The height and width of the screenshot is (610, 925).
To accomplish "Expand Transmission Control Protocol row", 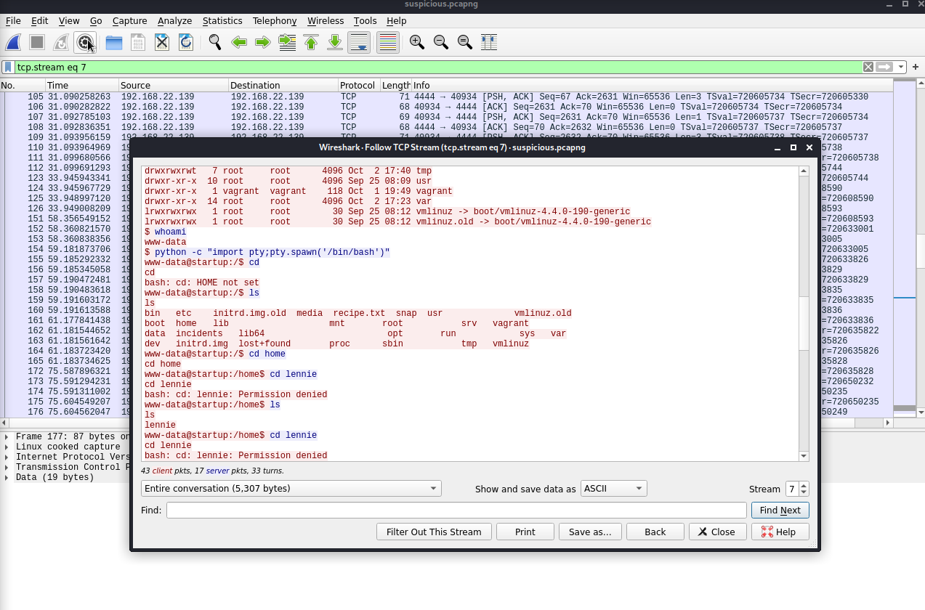I will (7, 467).
